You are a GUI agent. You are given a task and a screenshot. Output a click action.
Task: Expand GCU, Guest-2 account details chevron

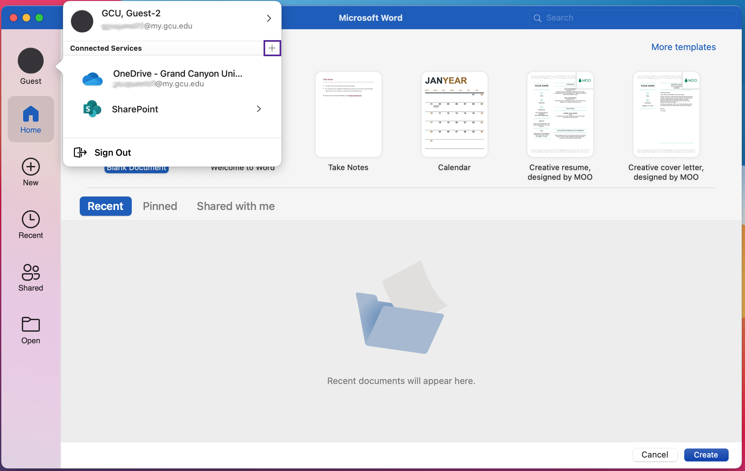pyautogui.click(x=269, y=18)
